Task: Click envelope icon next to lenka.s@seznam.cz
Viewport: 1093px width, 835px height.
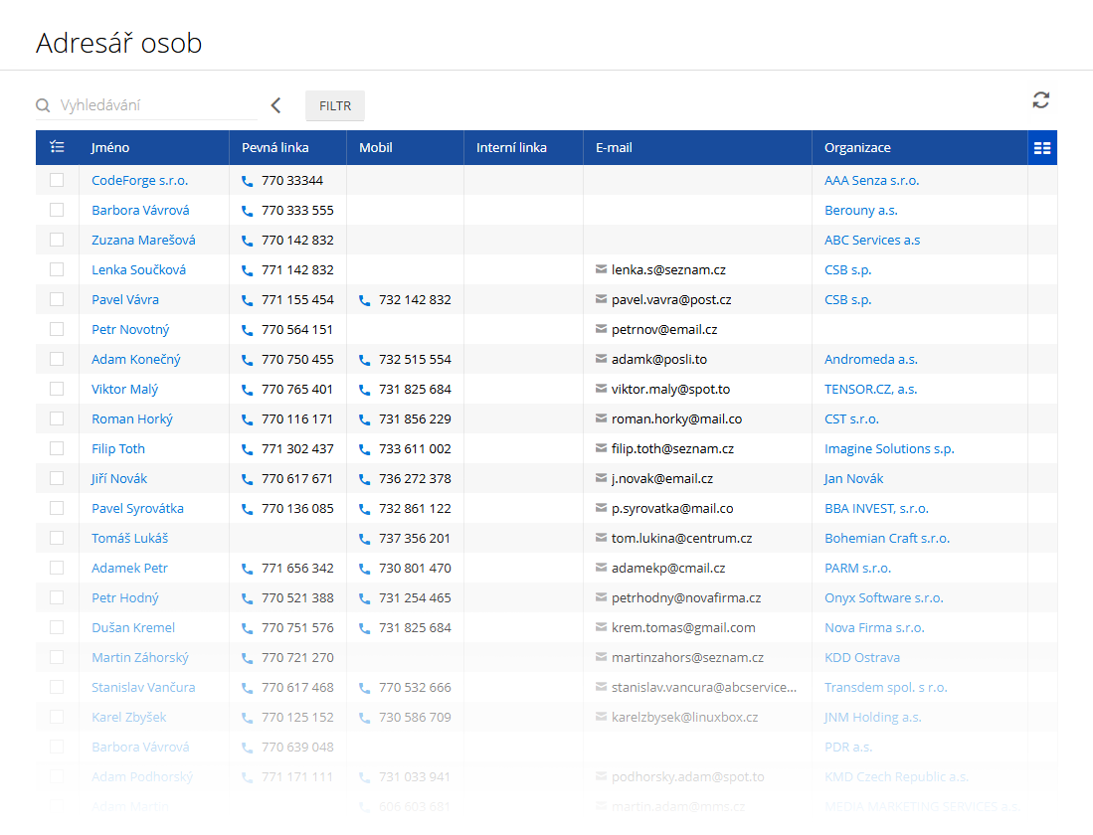Action: tap(601, 269)
